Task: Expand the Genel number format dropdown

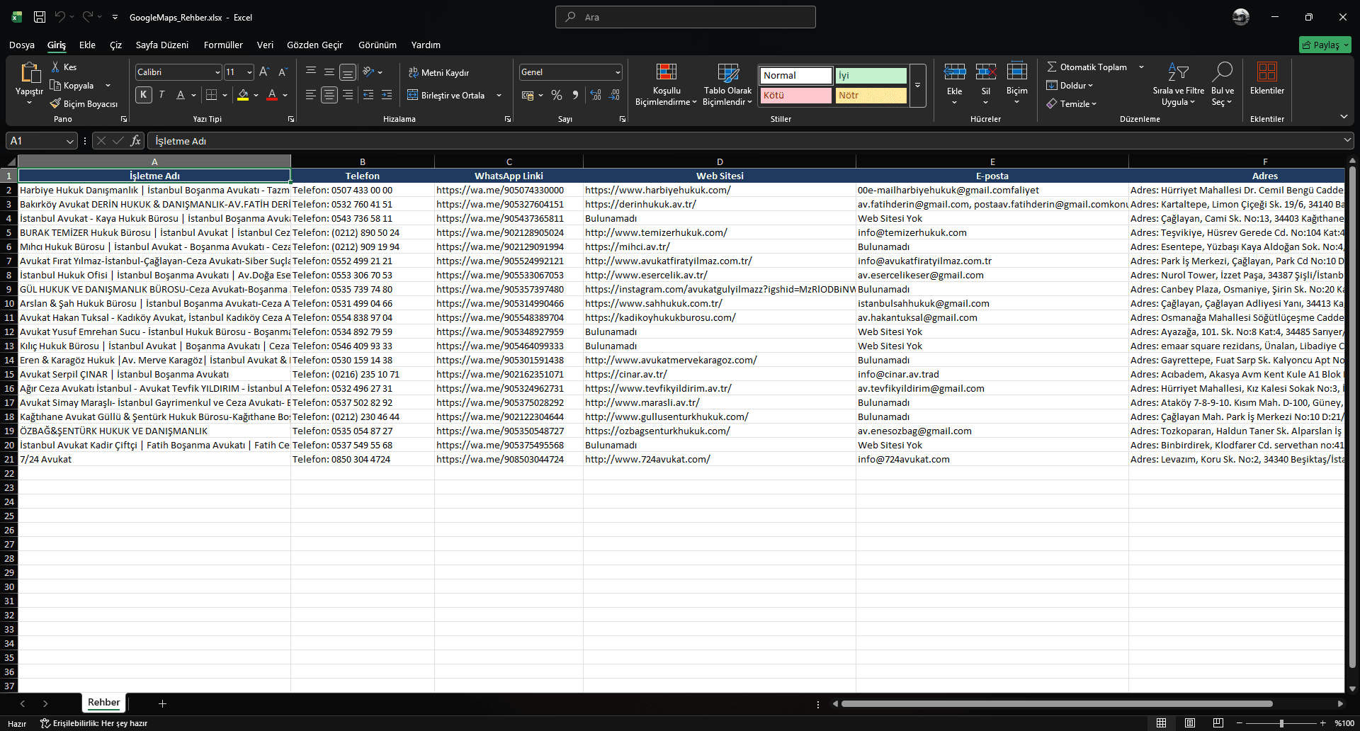Action: point(618,72)
